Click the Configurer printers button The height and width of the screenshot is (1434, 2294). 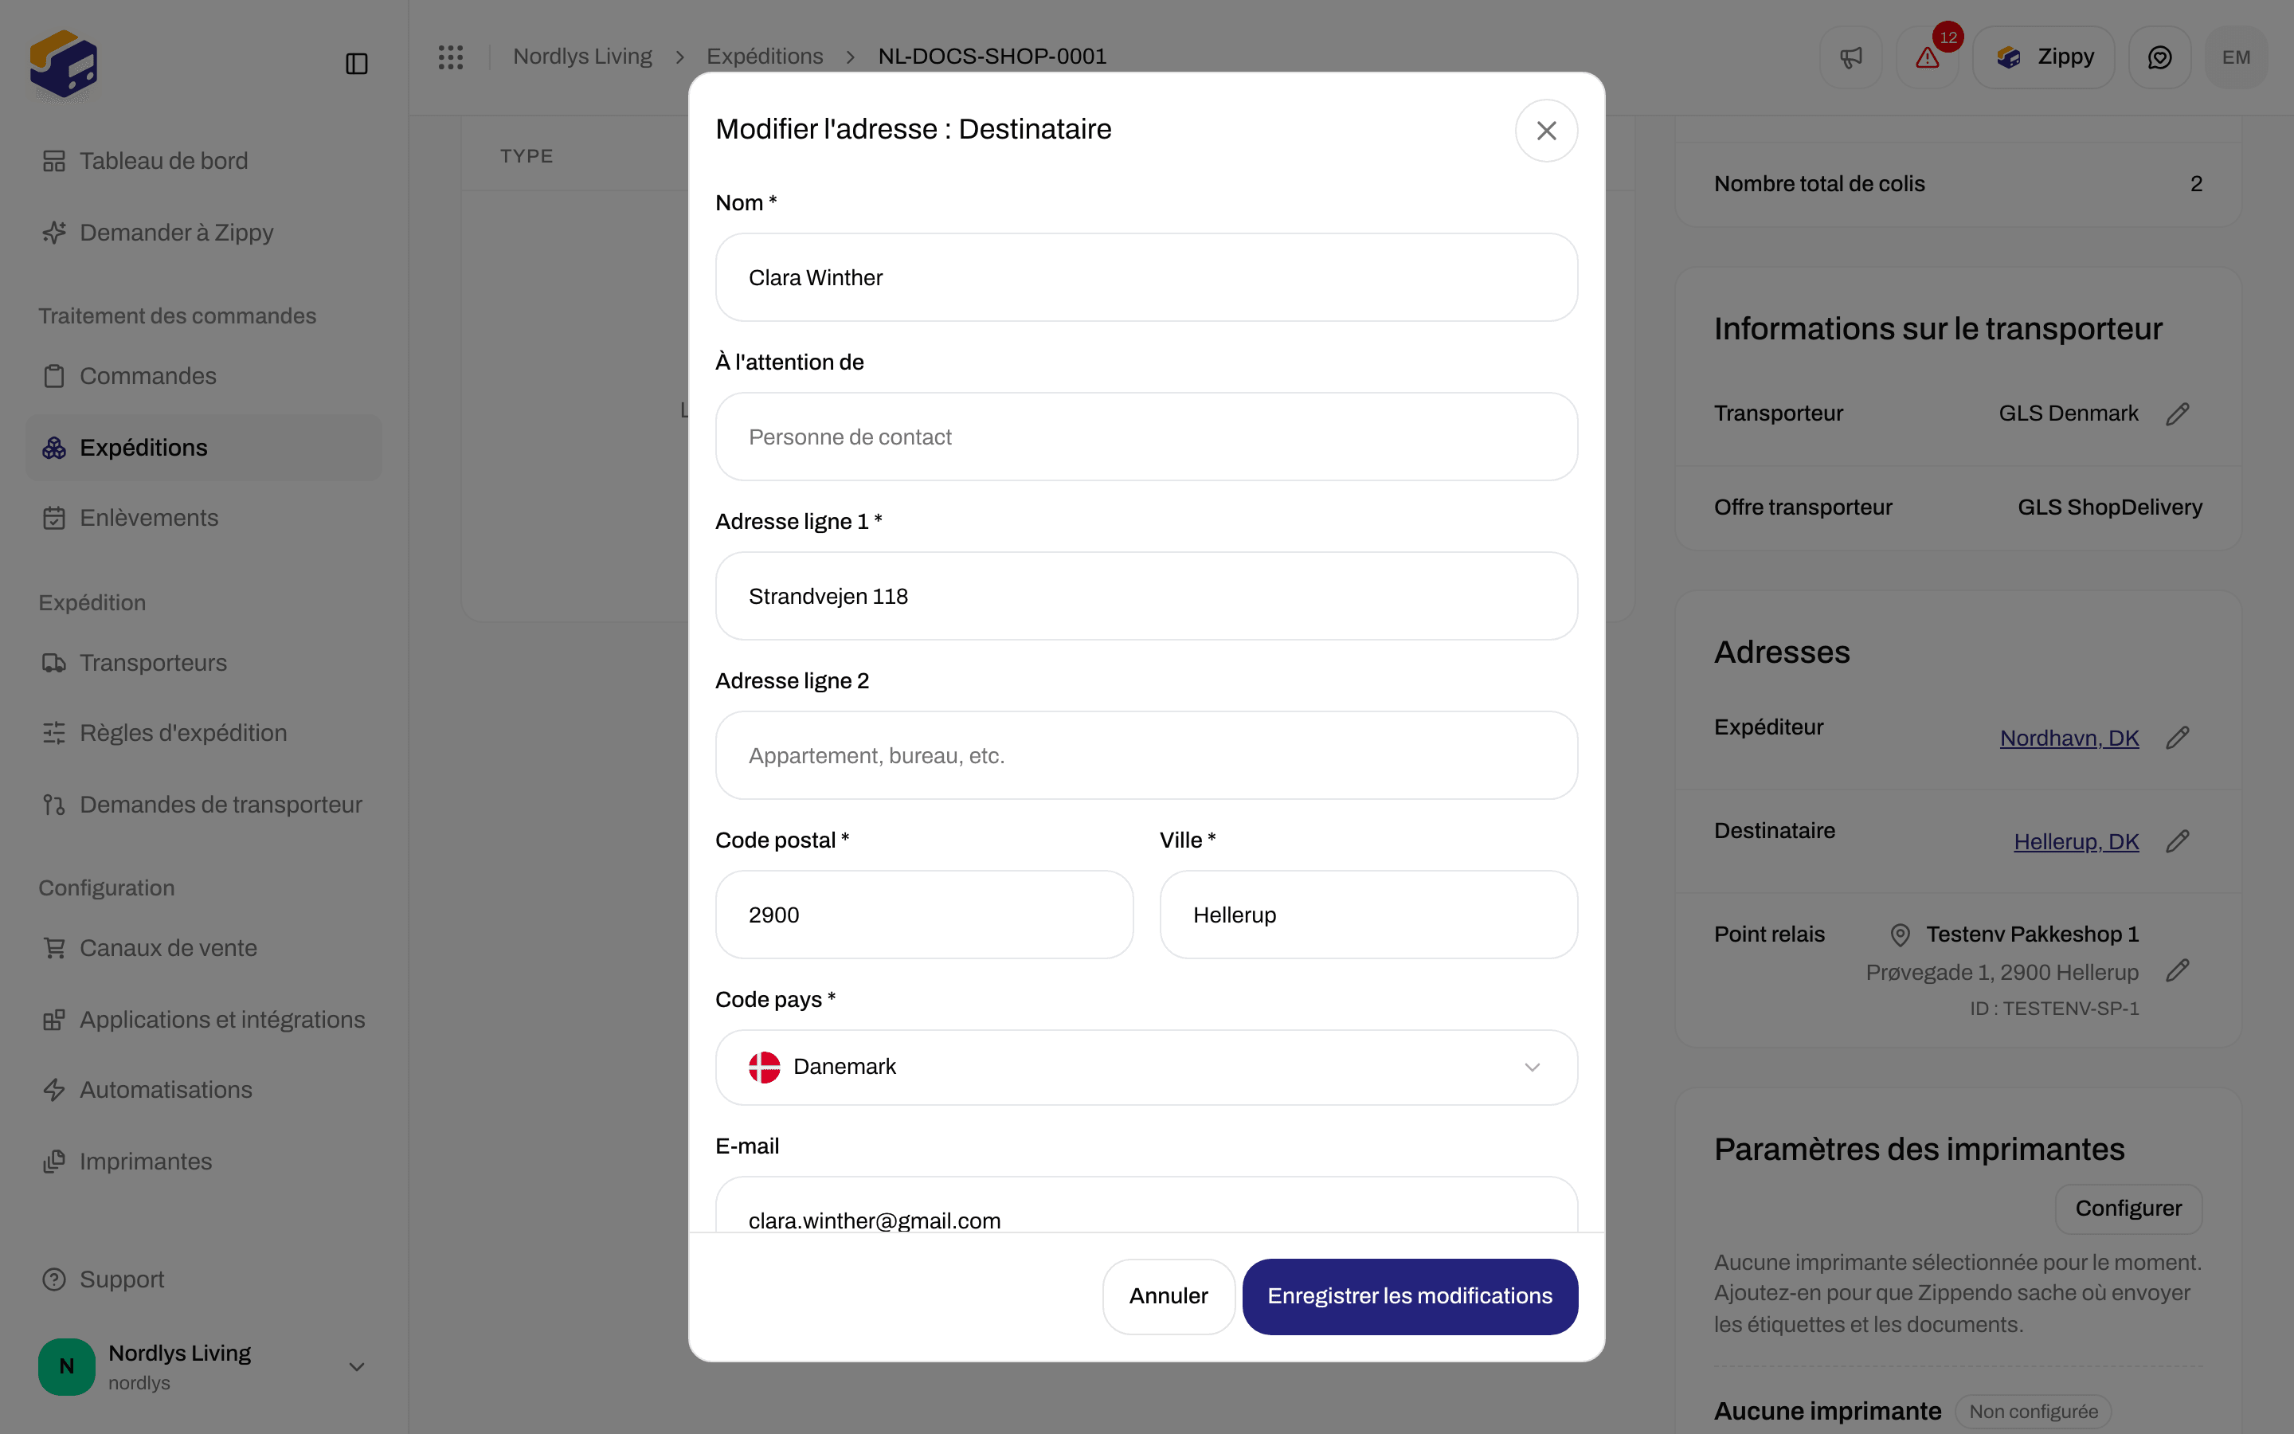[2128, 1209]
